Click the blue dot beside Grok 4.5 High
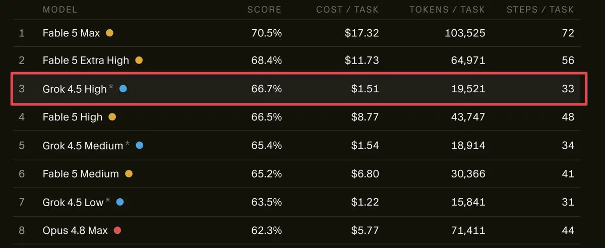Viewport: 605px width, 248px height. [123, 89]
